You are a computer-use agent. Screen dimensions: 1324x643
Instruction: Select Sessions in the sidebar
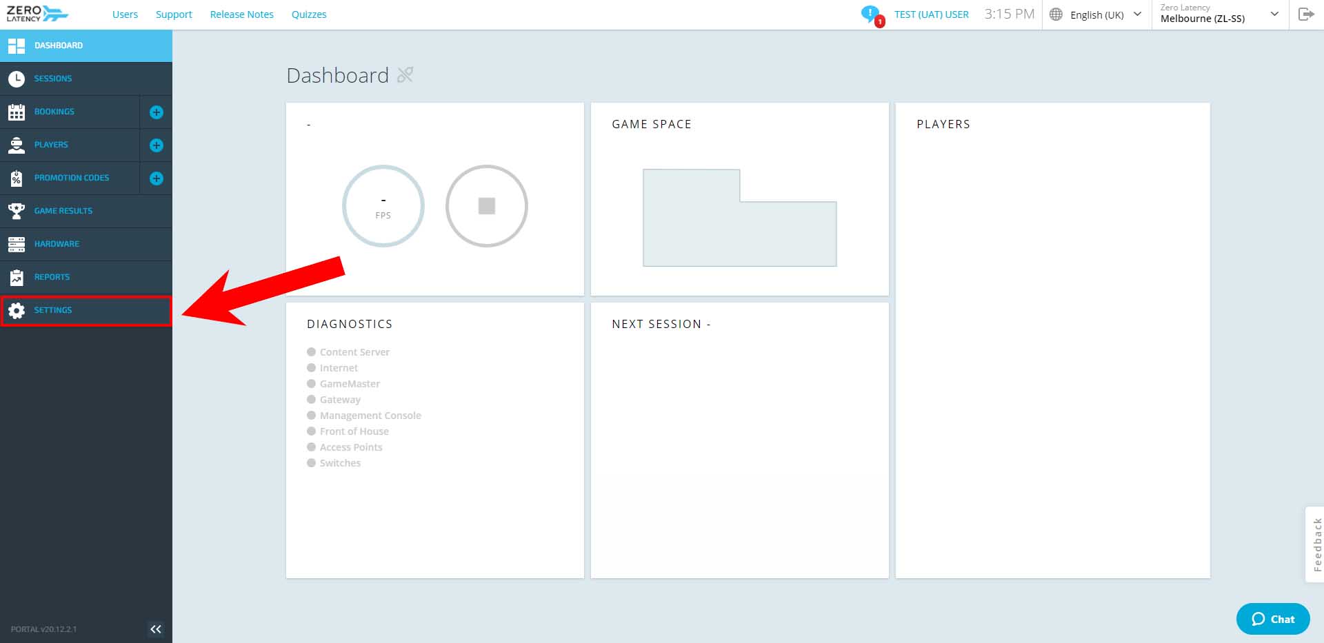point(53,79)
